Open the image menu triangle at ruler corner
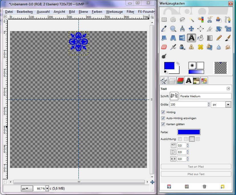 (5, 17)
